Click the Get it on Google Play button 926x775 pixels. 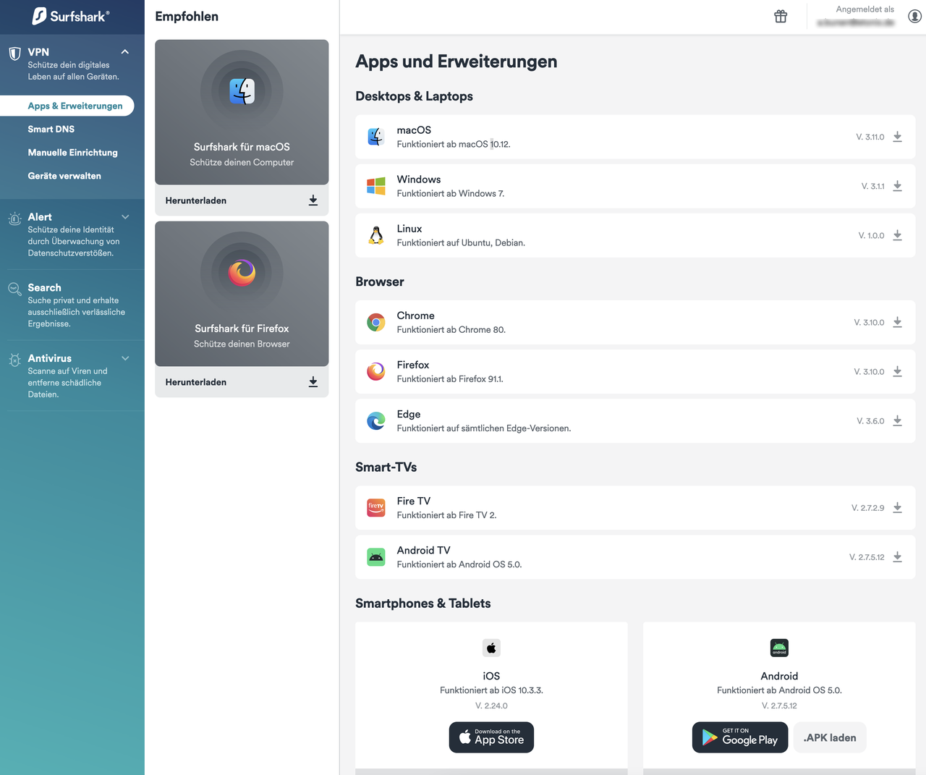coord(740,737)
